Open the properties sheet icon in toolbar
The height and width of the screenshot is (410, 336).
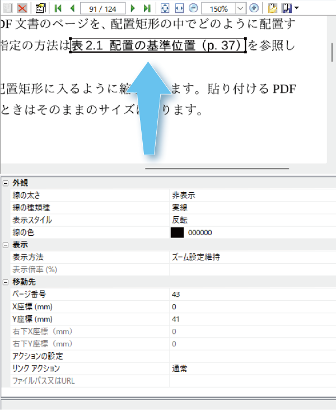point(40,8)
